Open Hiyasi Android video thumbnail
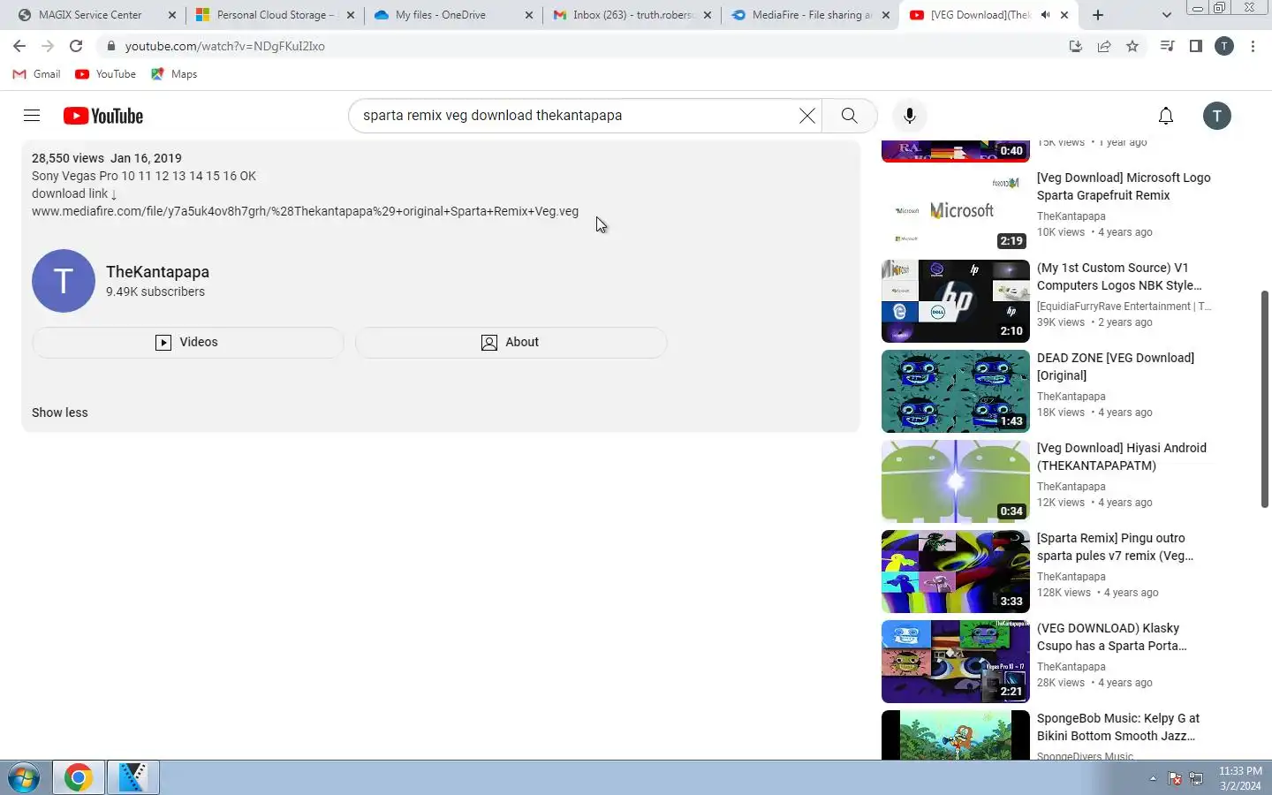This screenshot has width=1272, height=795. [956, 481]
